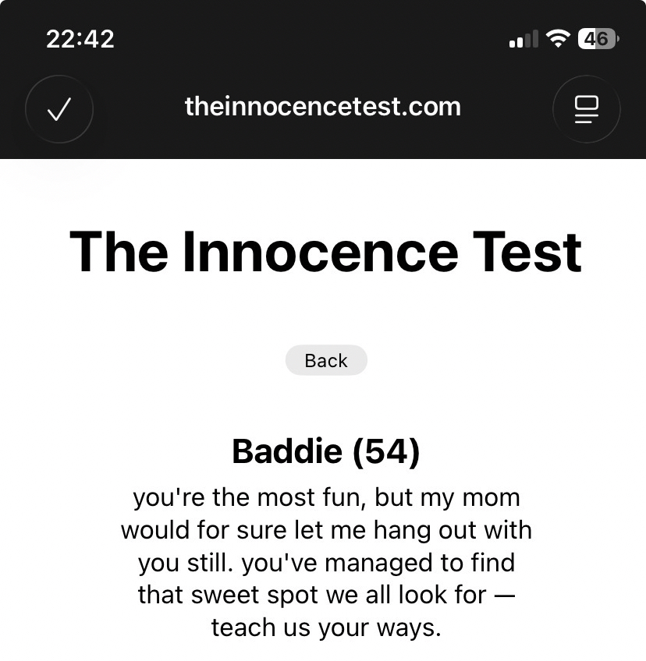Click the word "Innocence" in the title
This screenshot has height=661, width=646.
pyautogui.click(x=319, y=251)
